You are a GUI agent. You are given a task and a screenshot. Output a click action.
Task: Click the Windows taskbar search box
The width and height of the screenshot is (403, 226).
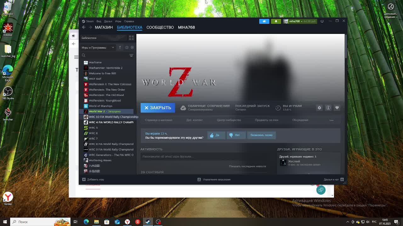40,222
